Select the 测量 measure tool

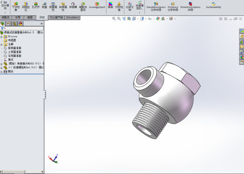pyautogui.click(x=45, y=5)
